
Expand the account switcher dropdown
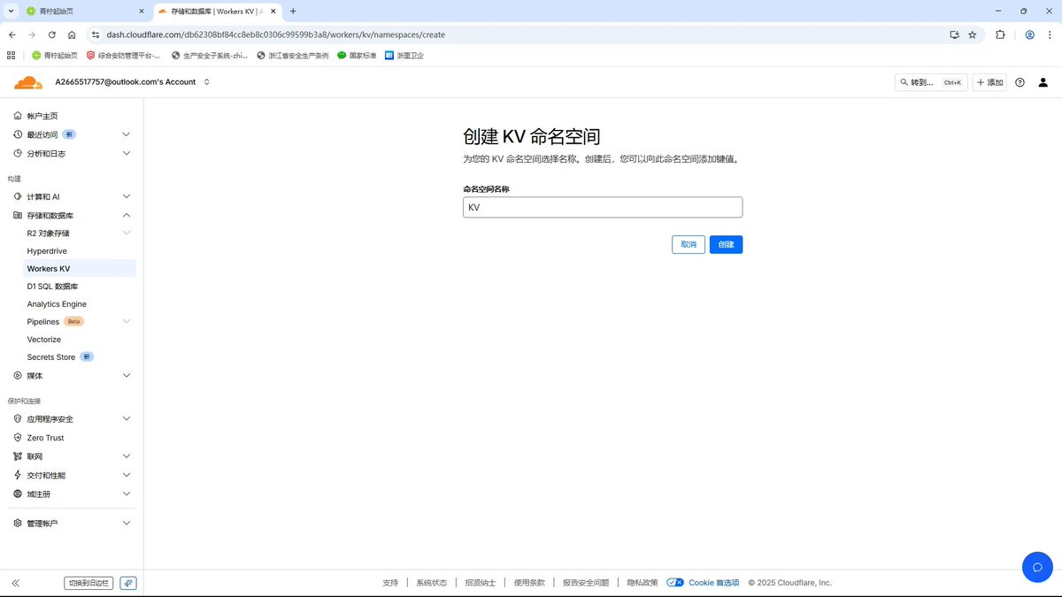[x=207, y=82]
